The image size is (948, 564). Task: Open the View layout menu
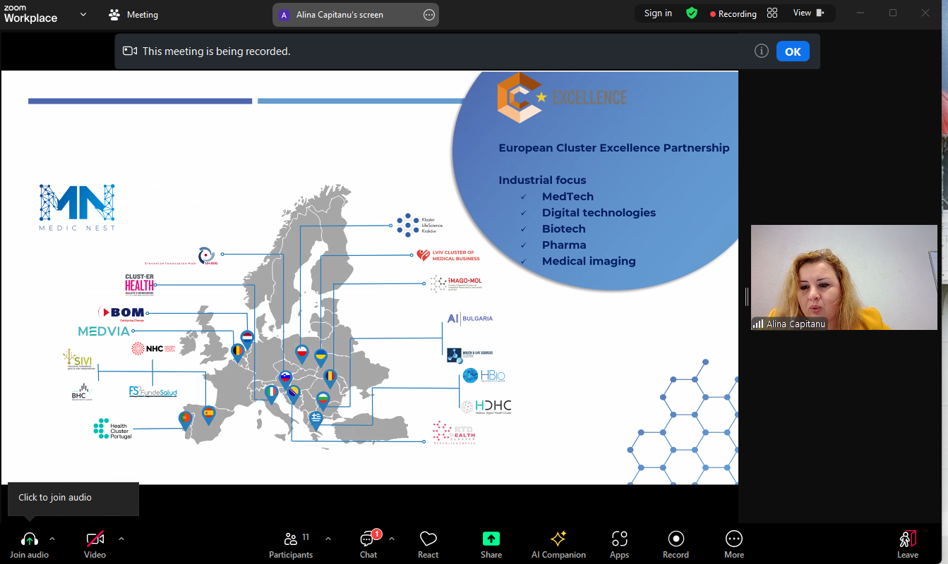(808, 13)
